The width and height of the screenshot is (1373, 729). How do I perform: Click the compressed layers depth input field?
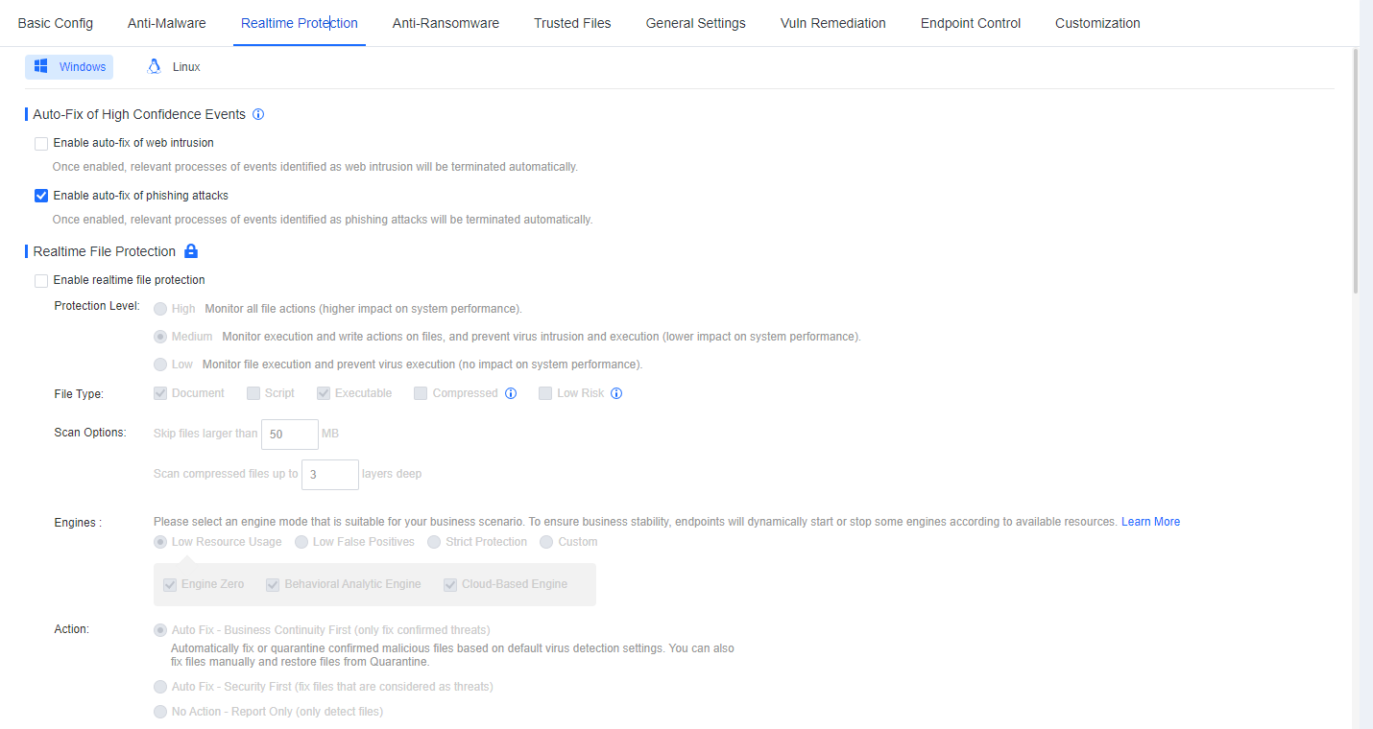[x=329, y=475]
